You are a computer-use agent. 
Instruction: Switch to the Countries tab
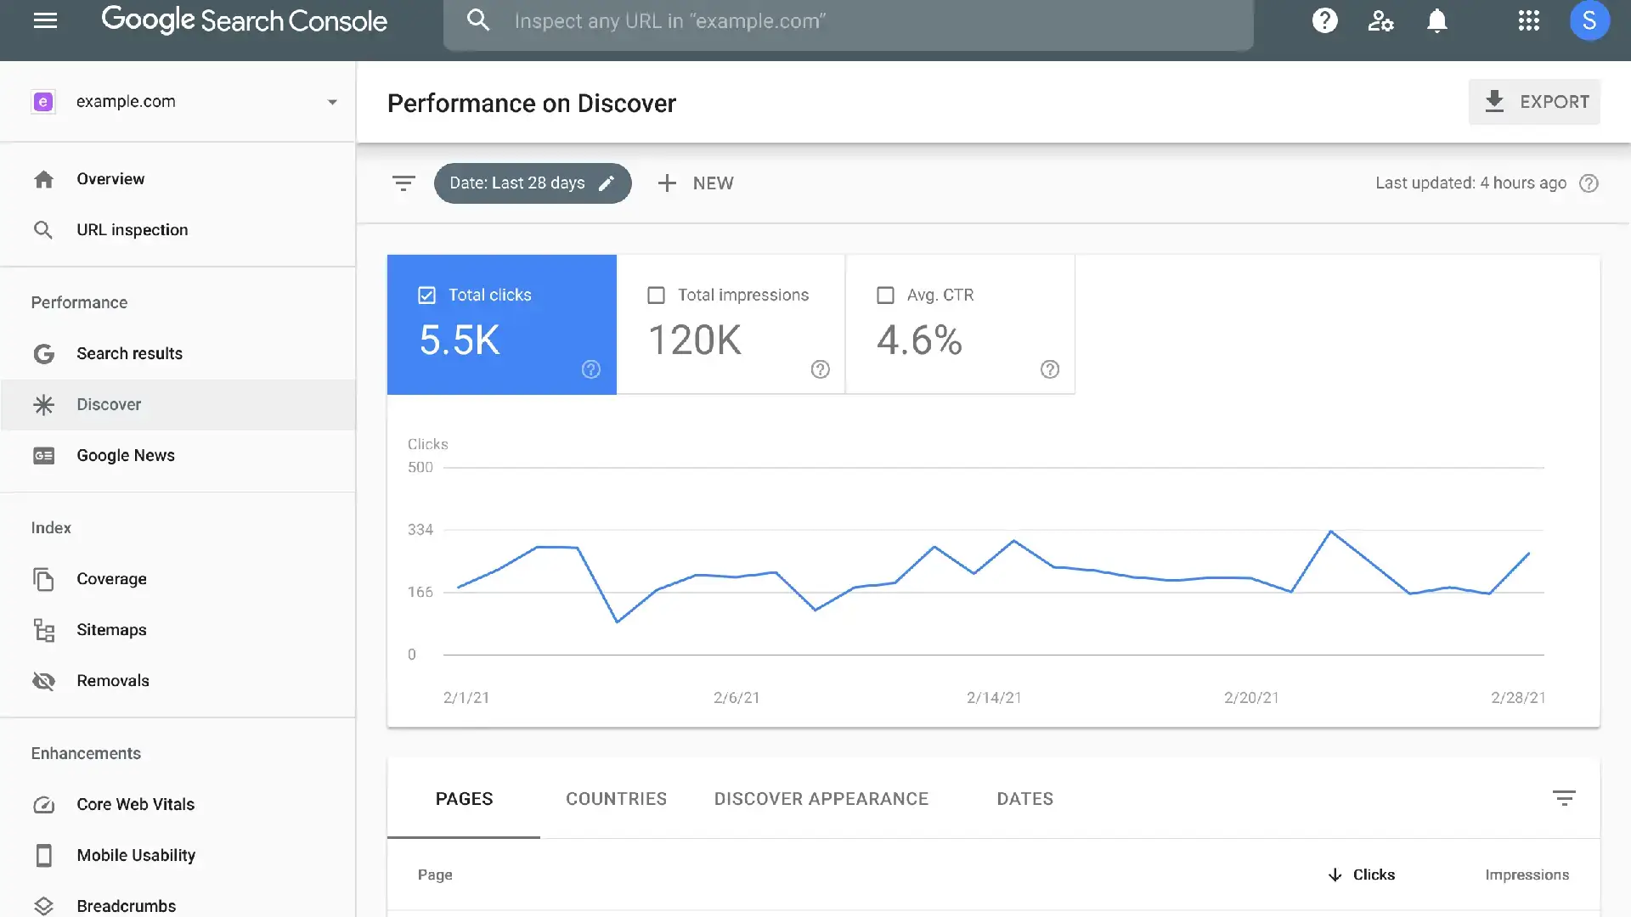[616, 799]
